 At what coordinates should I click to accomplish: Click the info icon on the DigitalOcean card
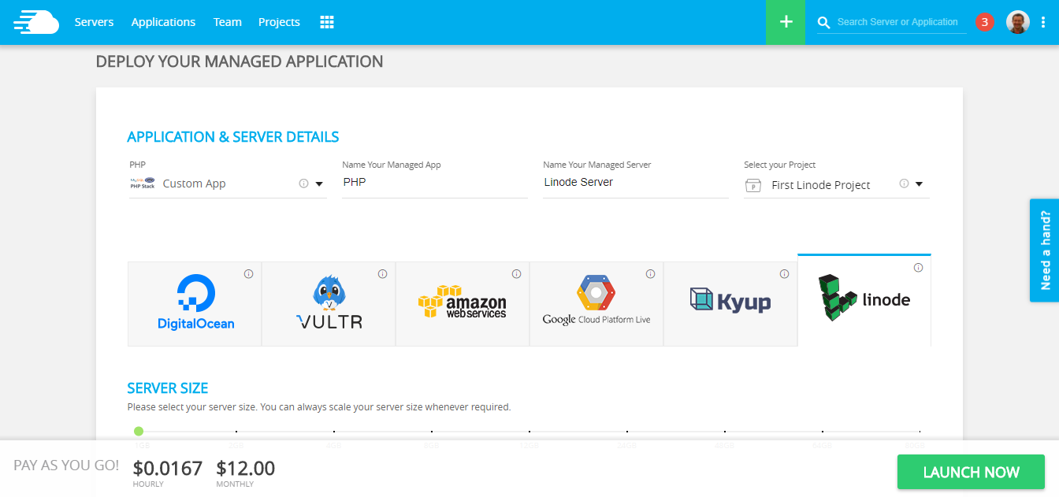click(x=248, y=273)
